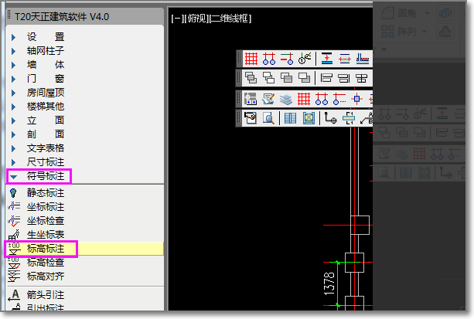Click the yellow elevator cross-box icon
The height and width of the screenshot is (319, 474).
(309, 118)
